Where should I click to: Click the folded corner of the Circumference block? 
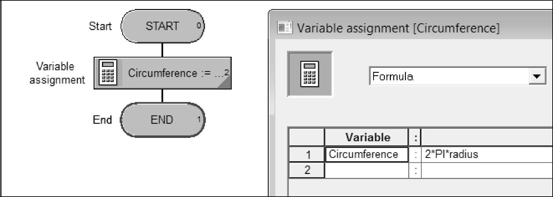225,84
